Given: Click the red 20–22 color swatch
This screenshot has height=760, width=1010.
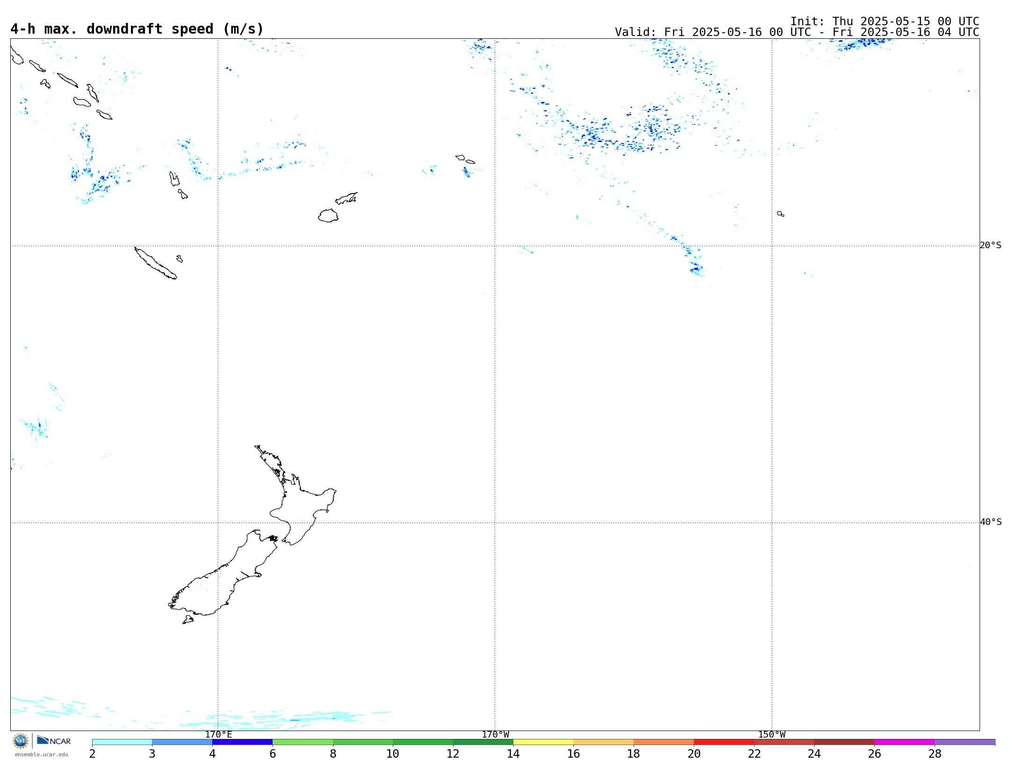Looking at the screenshot, I should pyautogui.click(x=724, y=742).
